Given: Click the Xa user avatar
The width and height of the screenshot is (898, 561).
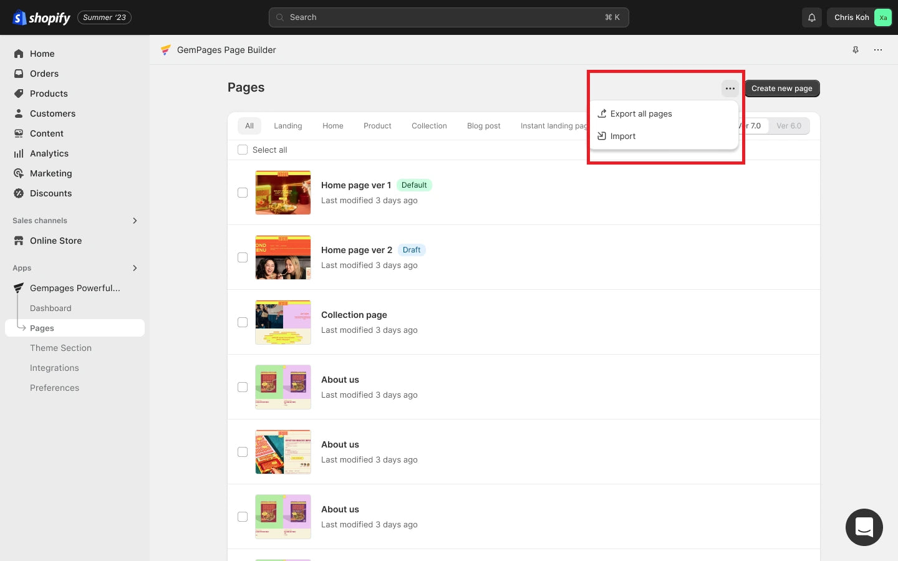Looking at the screenshot, I should (x=883, y=17).
